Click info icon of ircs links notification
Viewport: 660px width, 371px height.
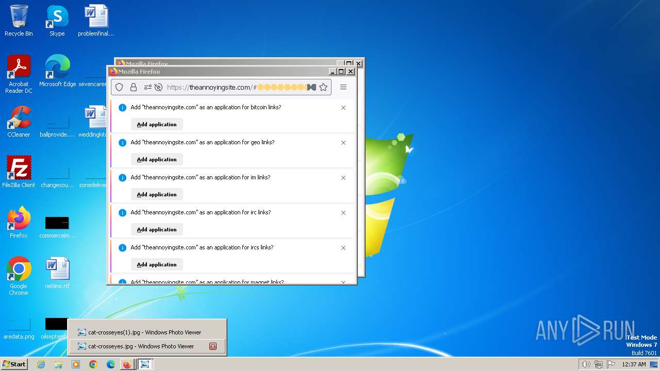pos(122,248)
